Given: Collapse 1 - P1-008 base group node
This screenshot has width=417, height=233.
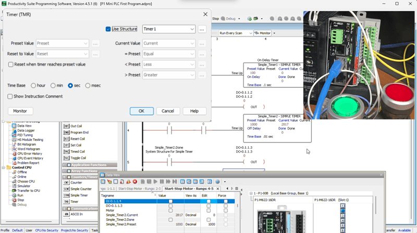Looking at the screenshot, I should tap(251, 193).
